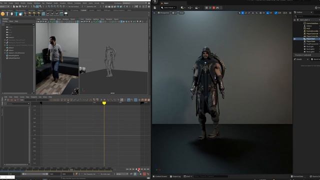
Task: Select the scale tool in Unreal's viewport
Action: (x=249, y=13)
